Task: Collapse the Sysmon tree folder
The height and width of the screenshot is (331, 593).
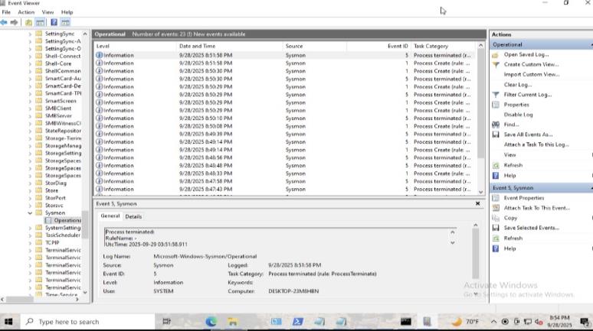Action: tap(30, 213)
